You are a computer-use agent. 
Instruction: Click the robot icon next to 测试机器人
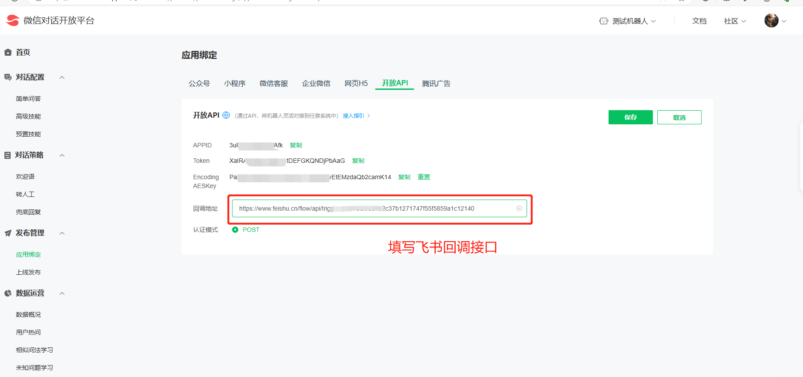click(604, 21)
